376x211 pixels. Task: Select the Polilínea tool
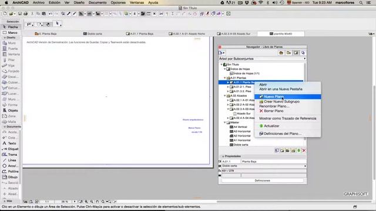pyautogui.click(x=11, y=172)
